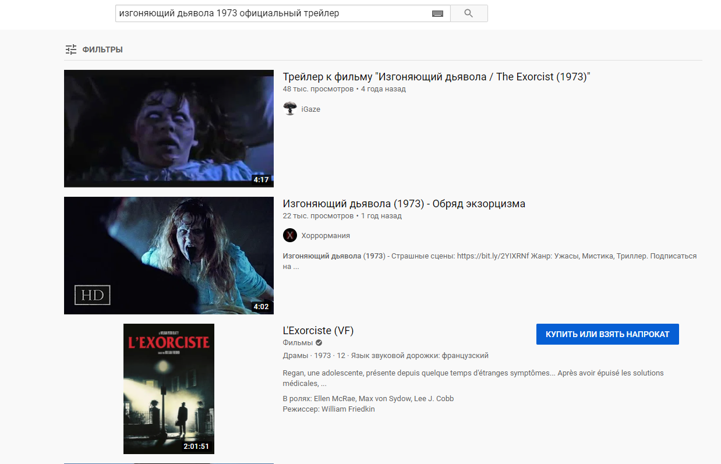Open the Обряд экзорцизма video thumbnail

pyautogui.click(x=169, y=256)
